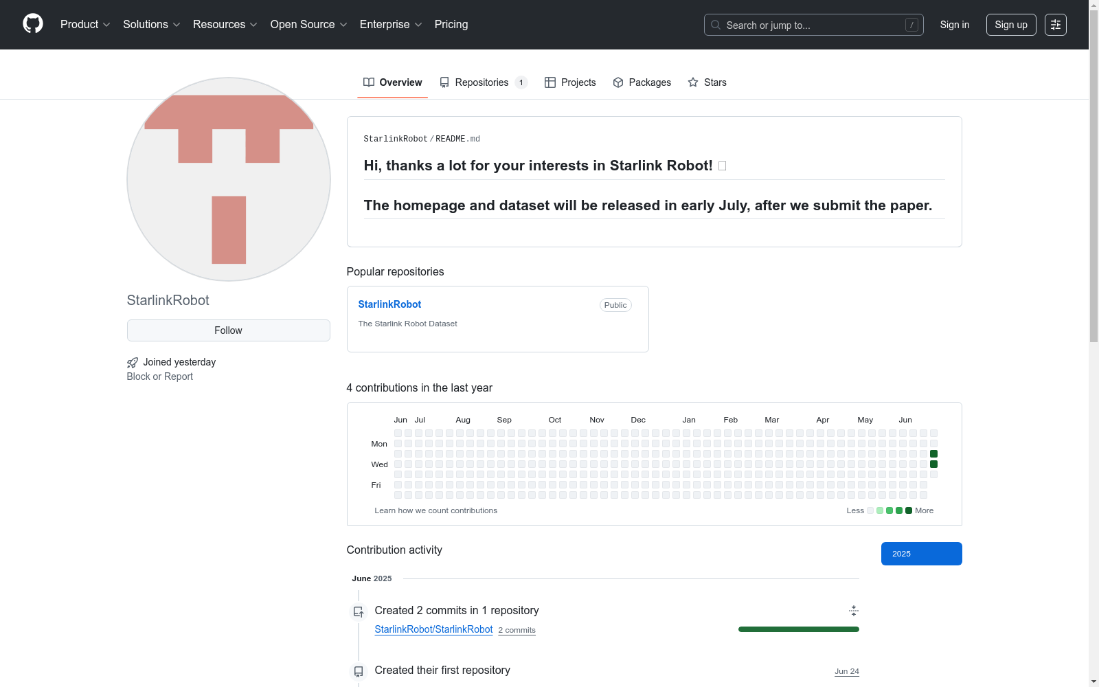Switch to the Projects tab

(x=570, y=82)
